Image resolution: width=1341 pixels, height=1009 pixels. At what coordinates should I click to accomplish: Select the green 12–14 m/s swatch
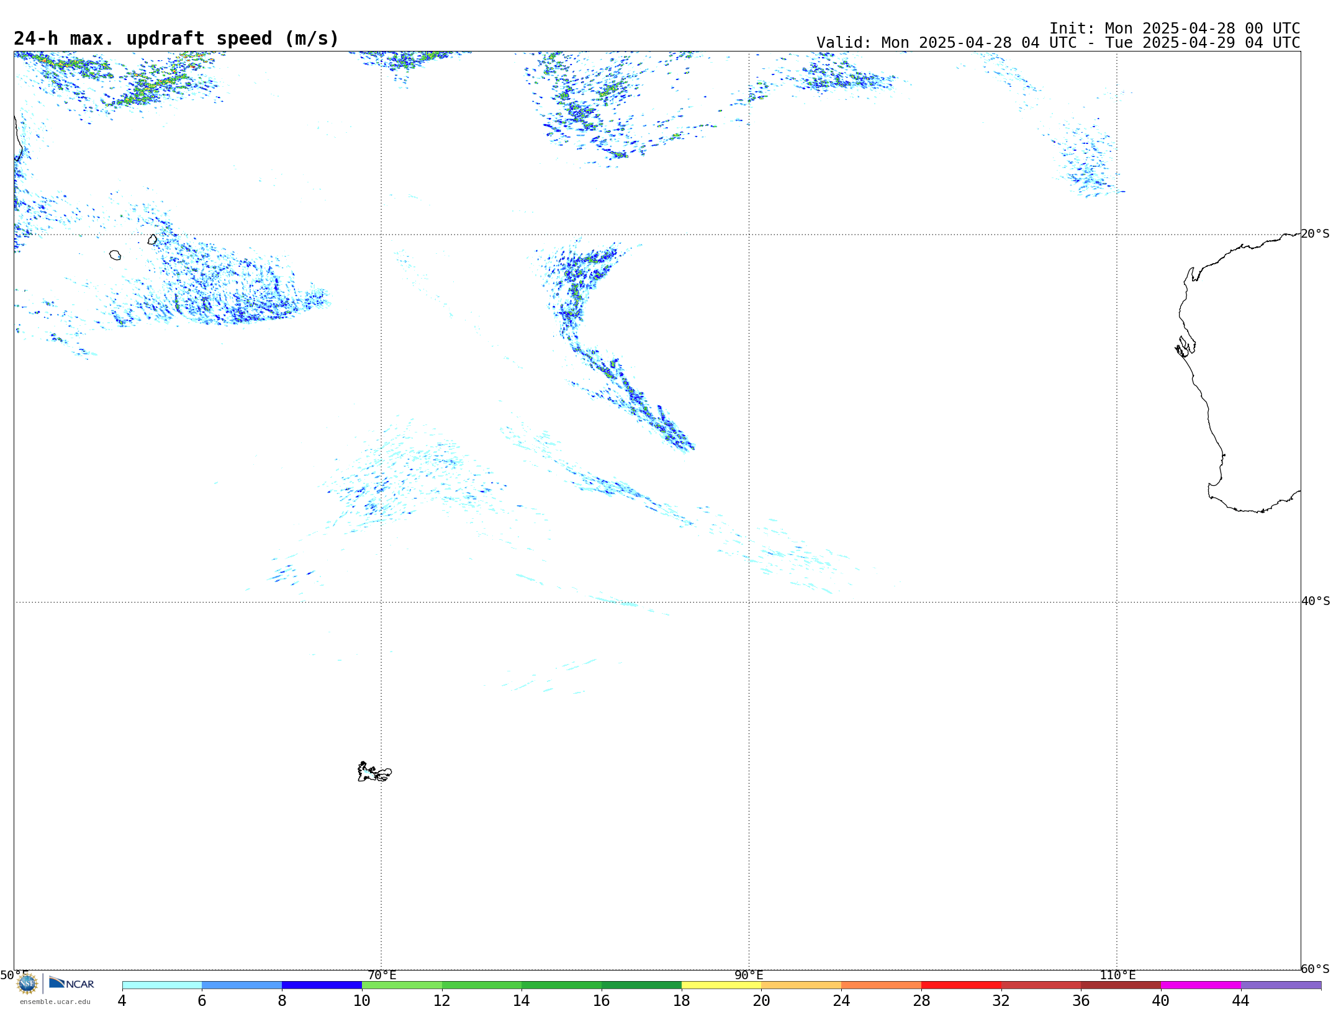[x=482, y=985]
